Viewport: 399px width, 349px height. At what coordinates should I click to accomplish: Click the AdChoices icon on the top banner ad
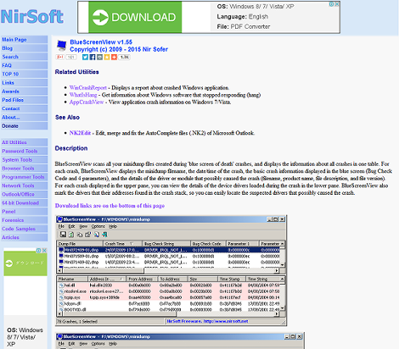[x=331, y=4]
